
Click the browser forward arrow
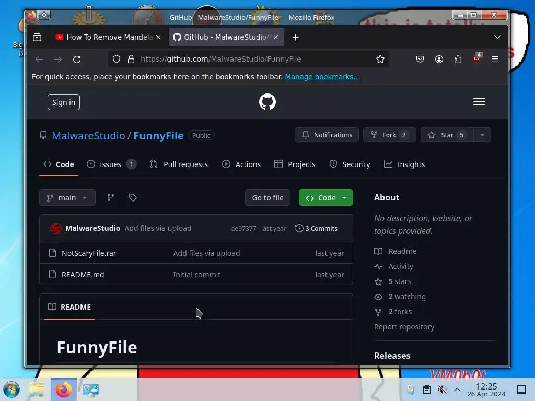tap(58, 59)
